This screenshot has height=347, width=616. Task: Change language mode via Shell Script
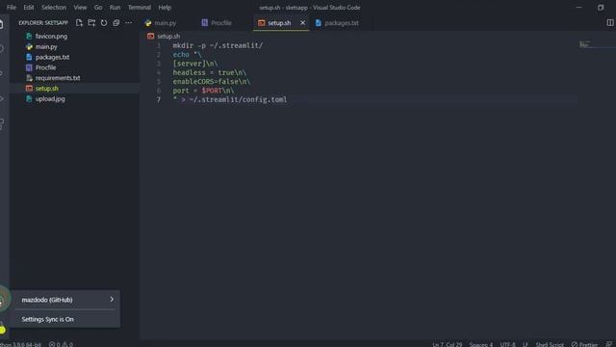pos(550,344)
